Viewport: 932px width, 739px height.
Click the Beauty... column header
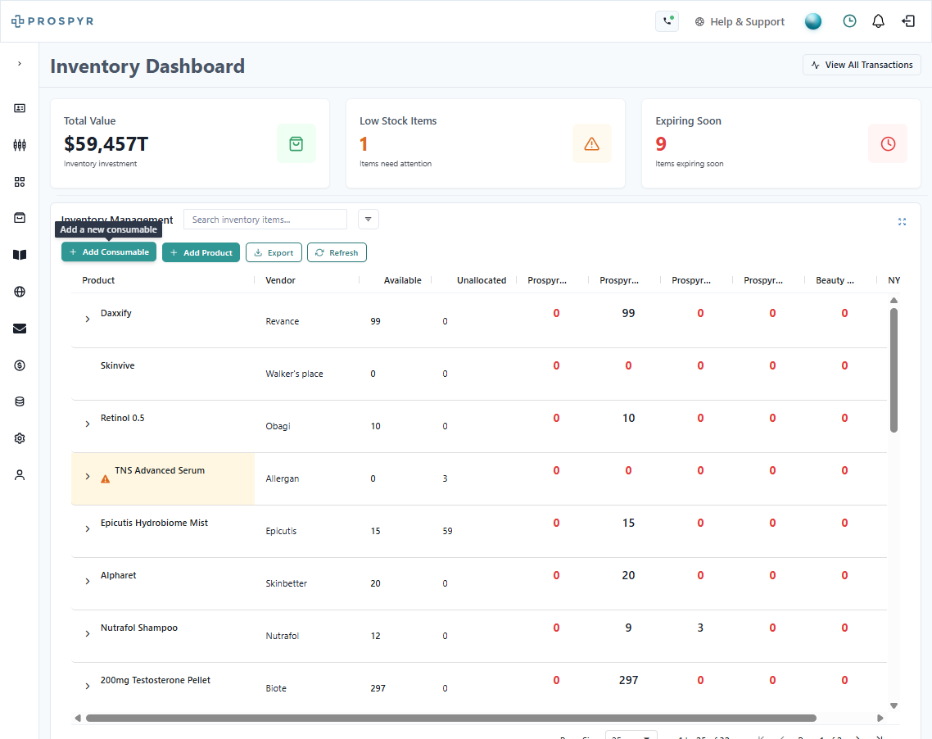[835, 280]
